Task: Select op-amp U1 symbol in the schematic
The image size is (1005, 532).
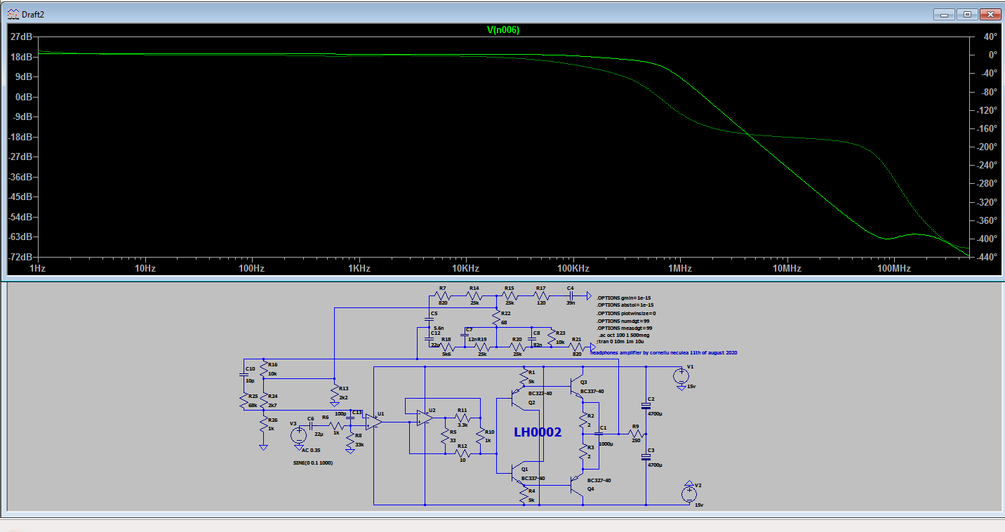Action: [x=374, y=423]
